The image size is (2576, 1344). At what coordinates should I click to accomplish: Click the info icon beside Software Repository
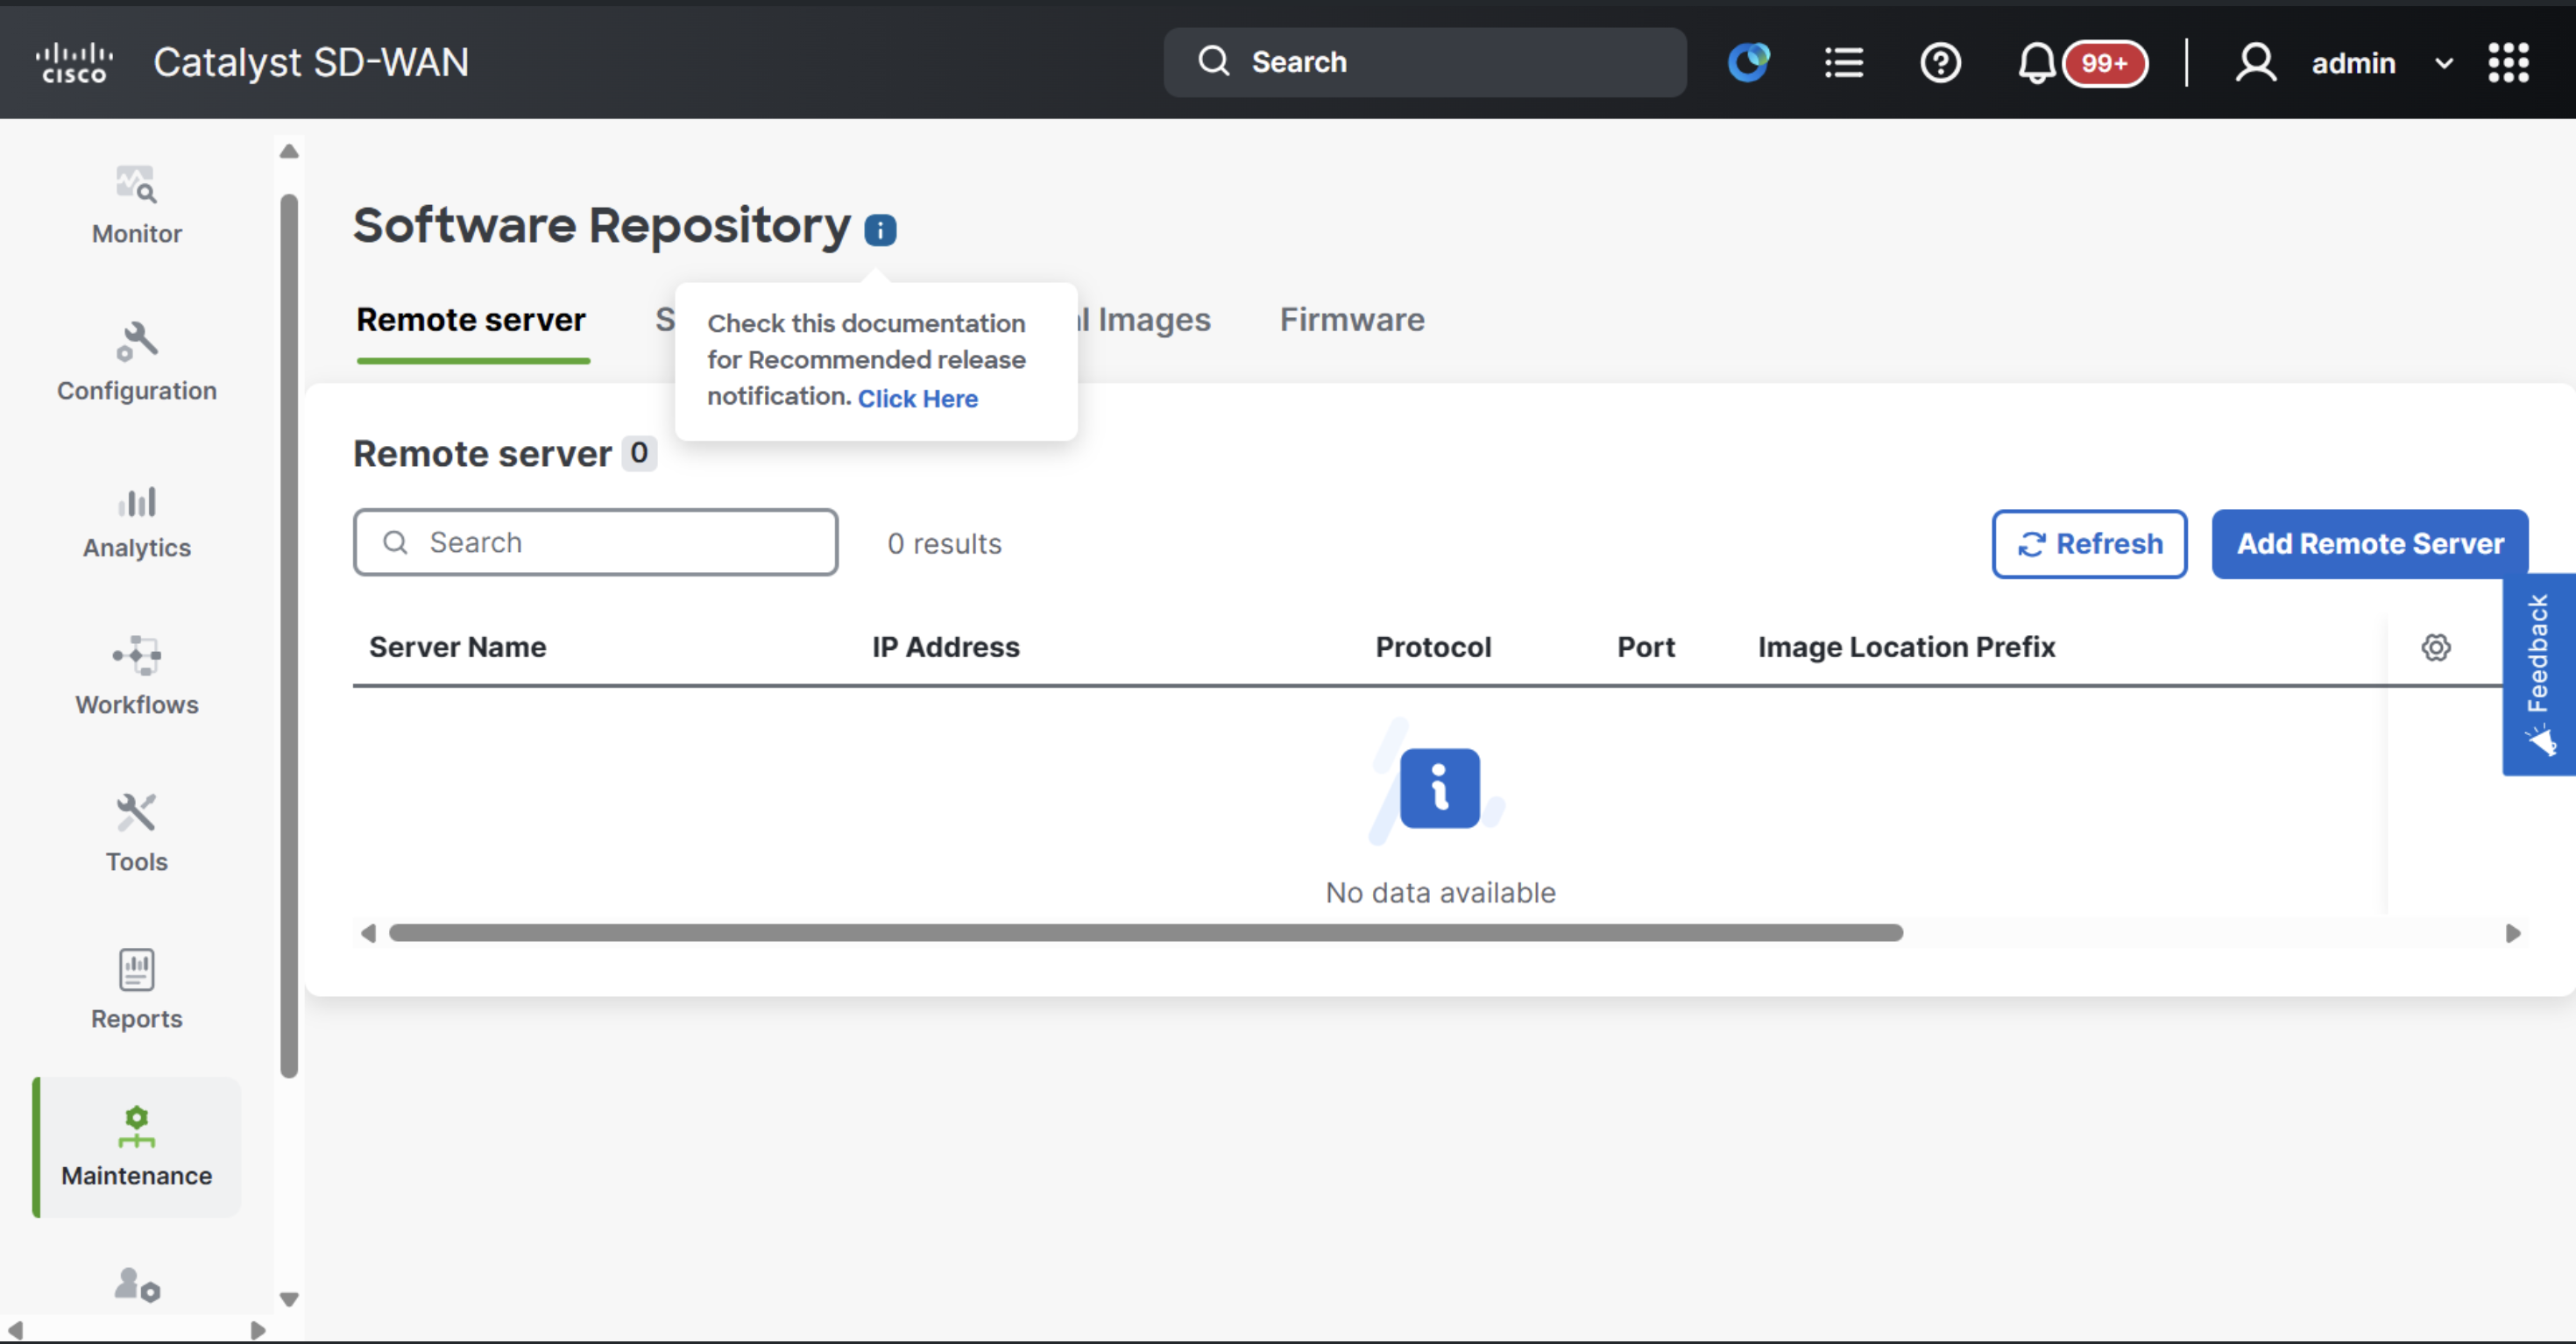(880, 230)
